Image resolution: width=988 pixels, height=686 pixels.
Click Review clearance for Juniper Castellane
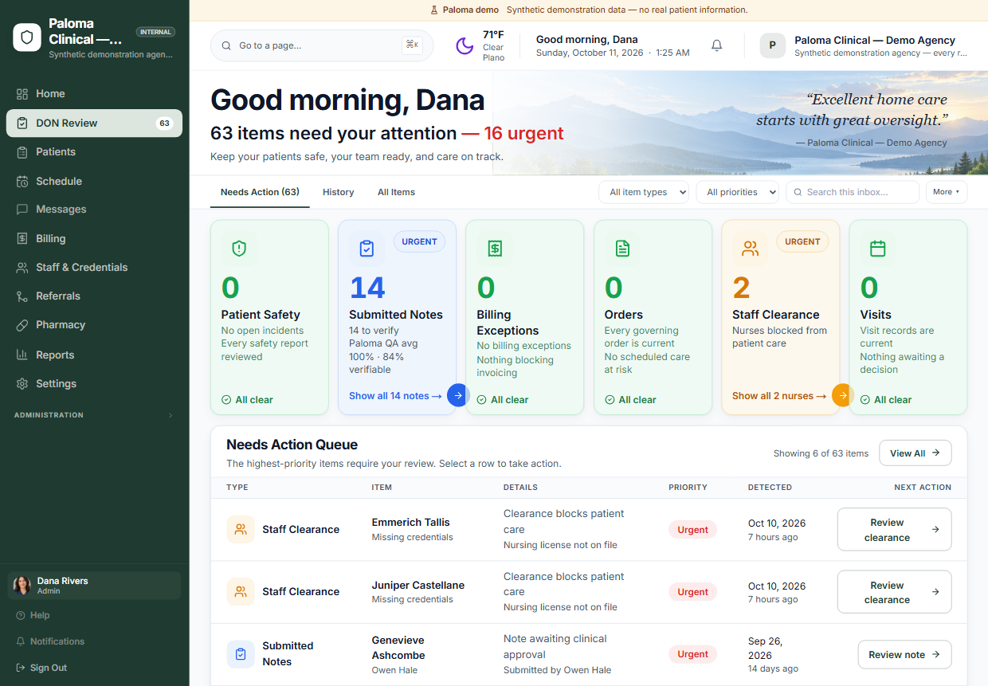(x=894, y=591)
